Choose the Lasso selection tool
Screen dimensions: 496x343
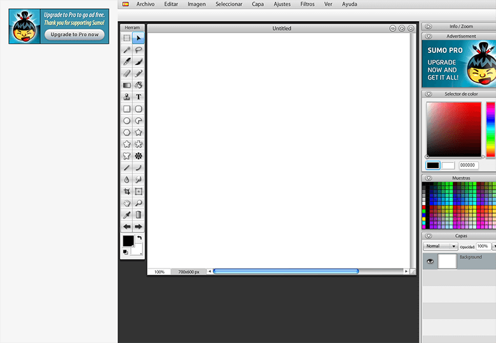tap(138, 50)
